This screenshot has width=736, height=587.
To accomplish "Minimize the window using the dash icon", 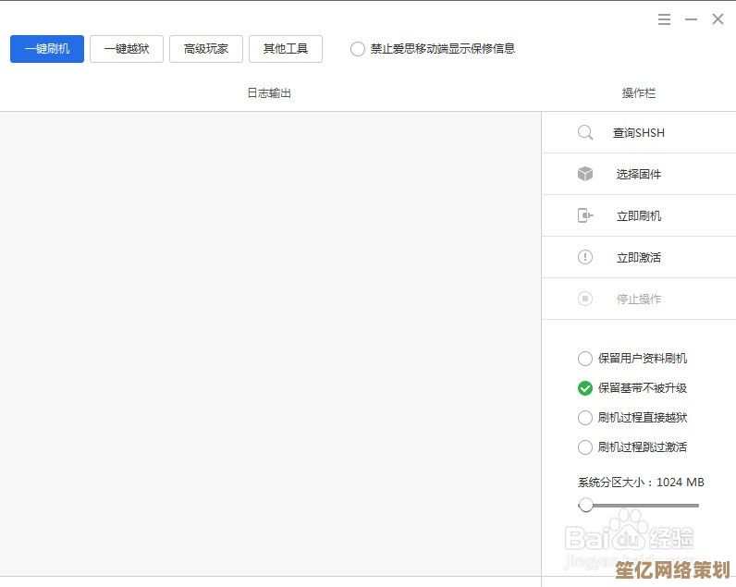I will click(x=691, y=19).
